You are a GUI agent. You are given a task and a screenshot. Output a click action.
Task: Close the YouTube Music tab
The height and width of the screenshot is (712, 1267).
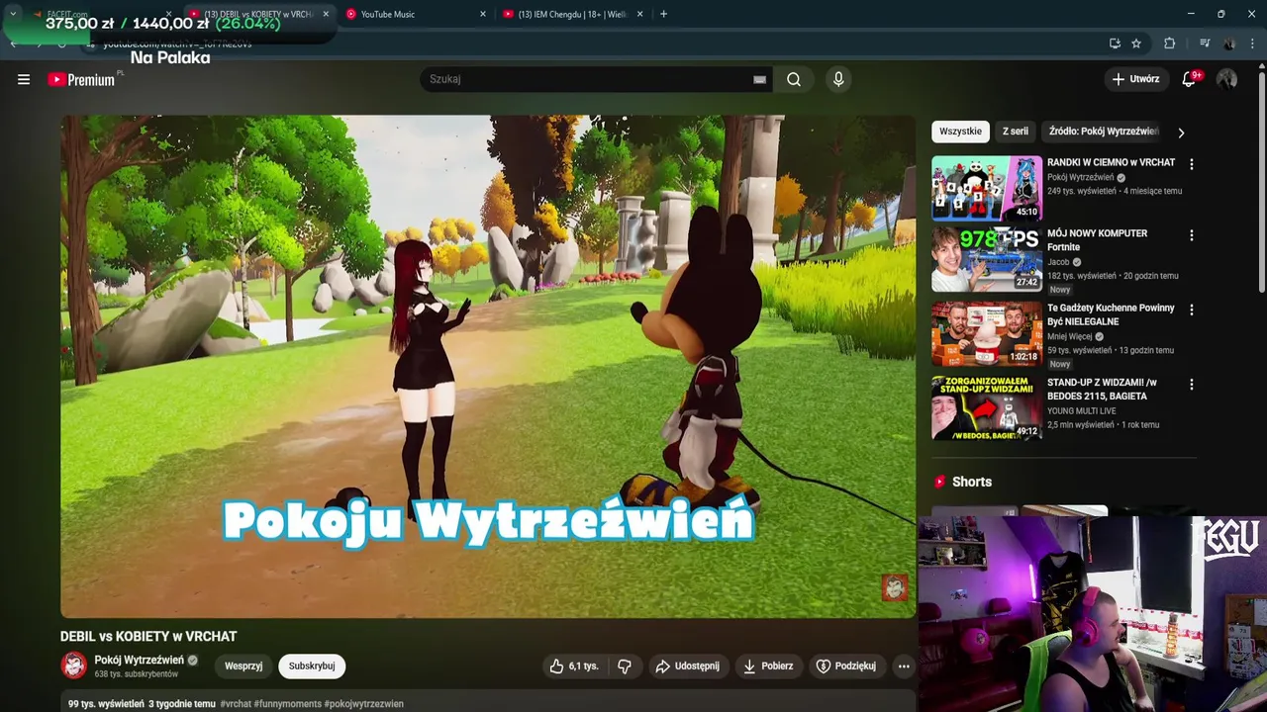tap(483, 14)
